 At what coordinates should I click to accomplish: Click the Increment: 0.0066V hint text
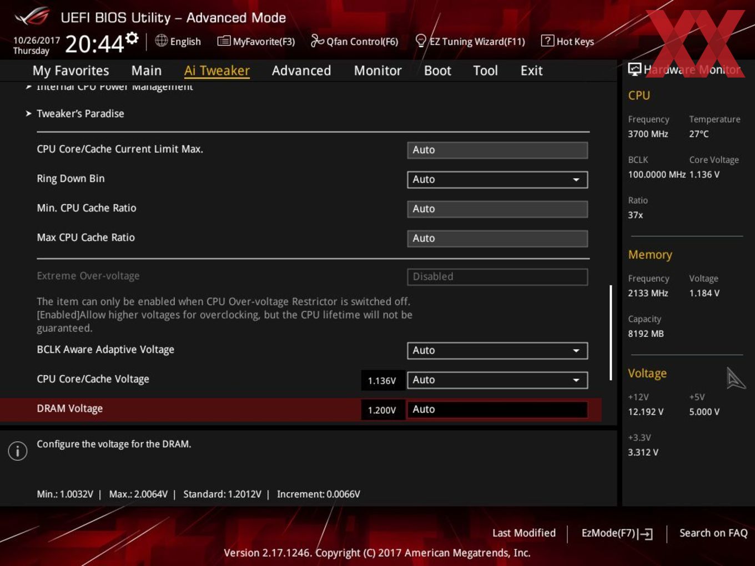point(319,494)
